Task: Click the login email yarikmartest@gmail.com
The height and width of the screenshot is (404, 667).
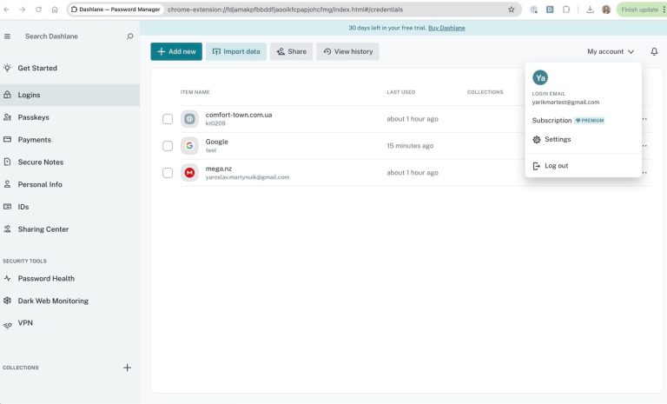Action: [x=565, y=103]
